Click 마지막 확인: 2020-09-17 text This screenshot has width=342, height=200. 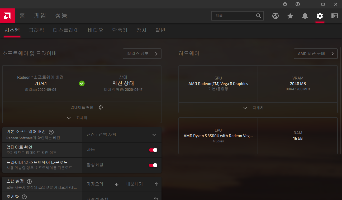[x=123, y=90]
